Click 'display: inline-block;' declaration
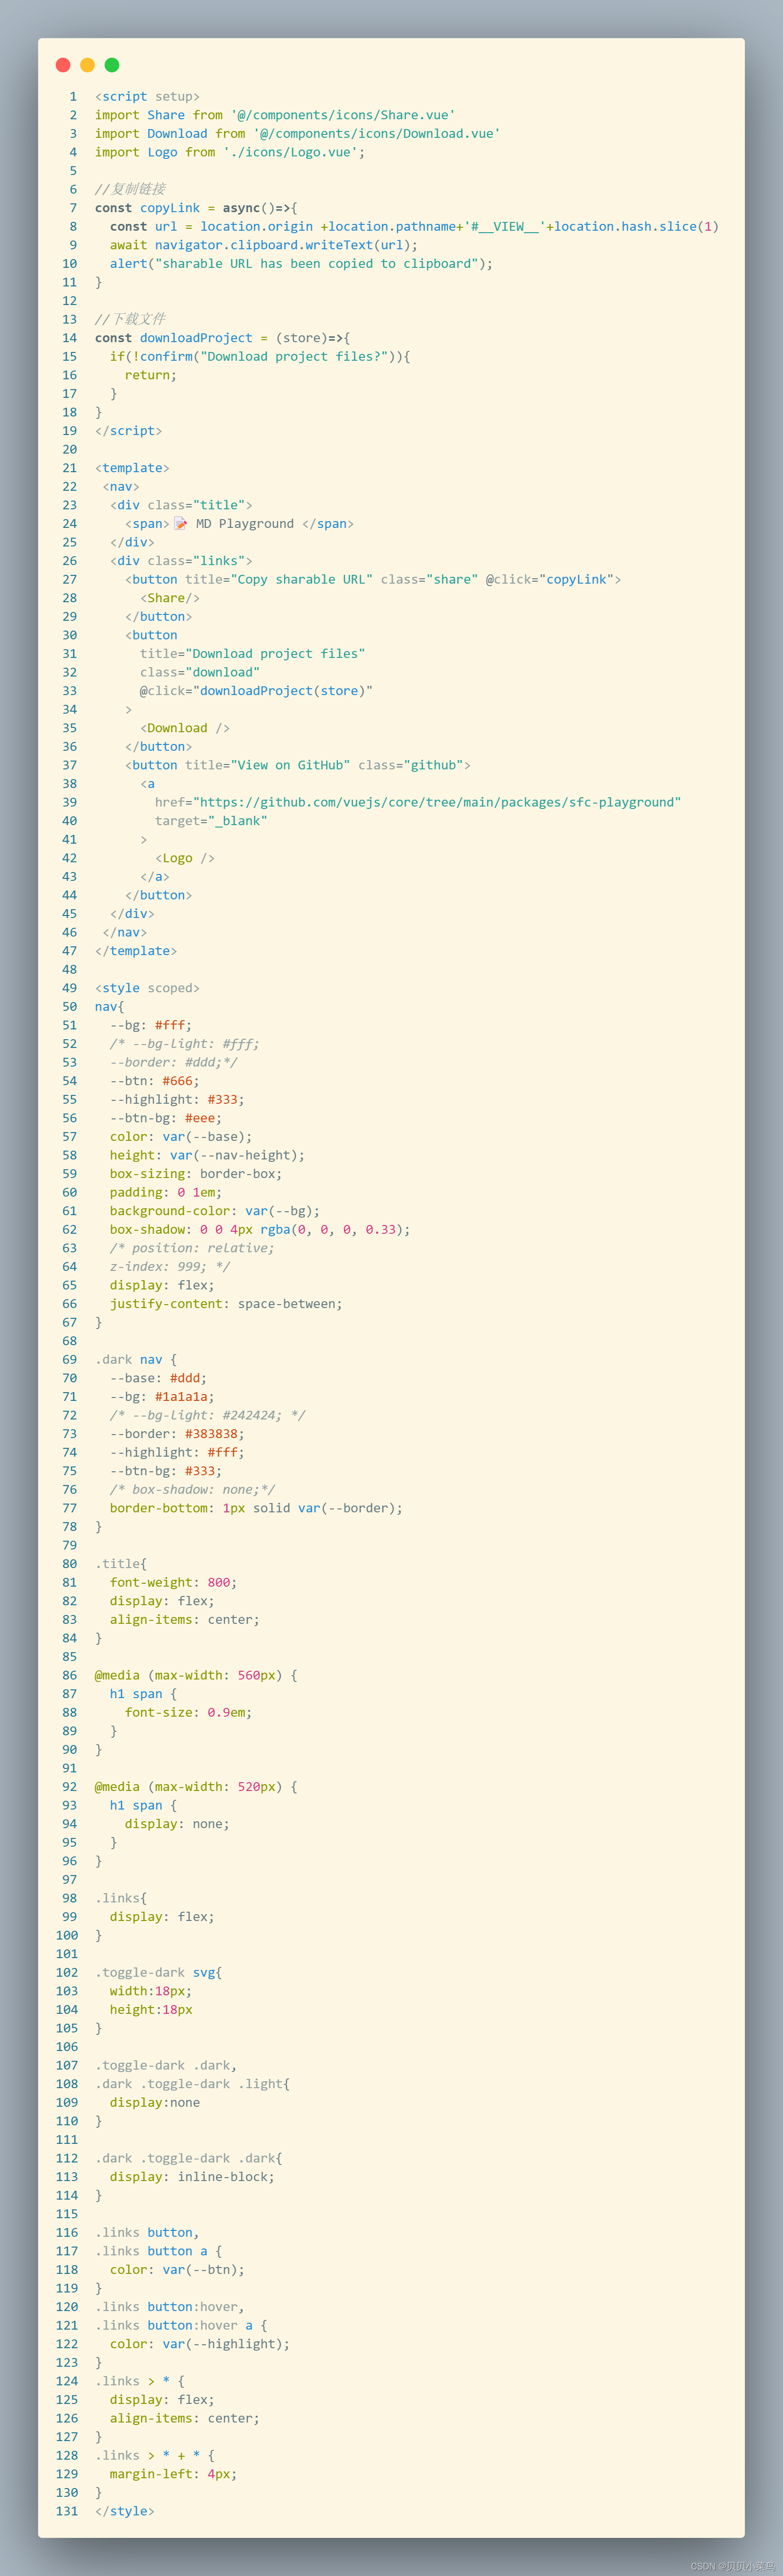 192,2177
